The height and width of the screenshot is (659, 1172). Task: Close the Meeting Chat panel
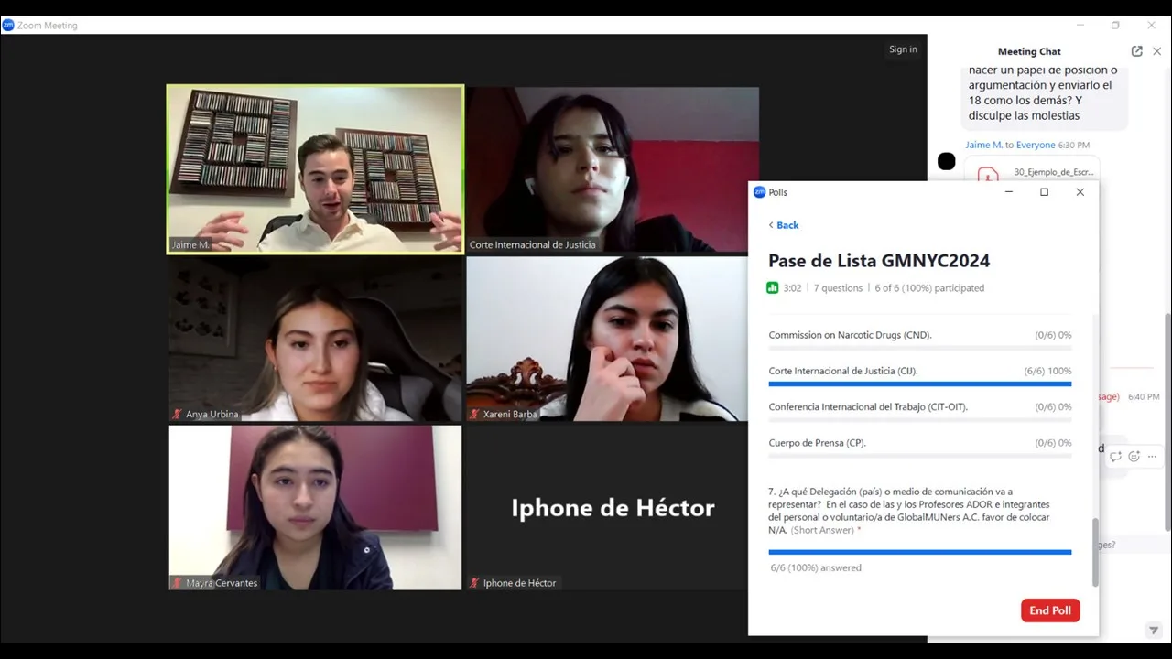click(1156, 51)
